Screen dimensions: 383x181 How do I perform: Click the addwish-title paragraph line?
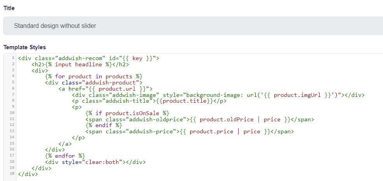pos(149,101)
